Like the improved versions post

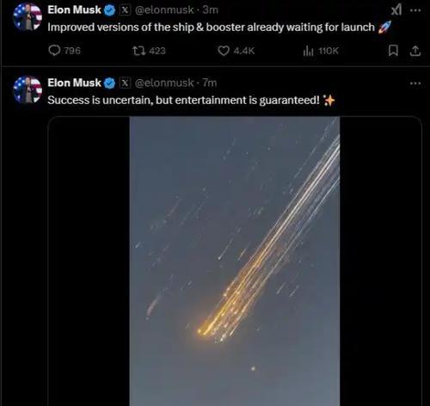[x=236, y=51]
